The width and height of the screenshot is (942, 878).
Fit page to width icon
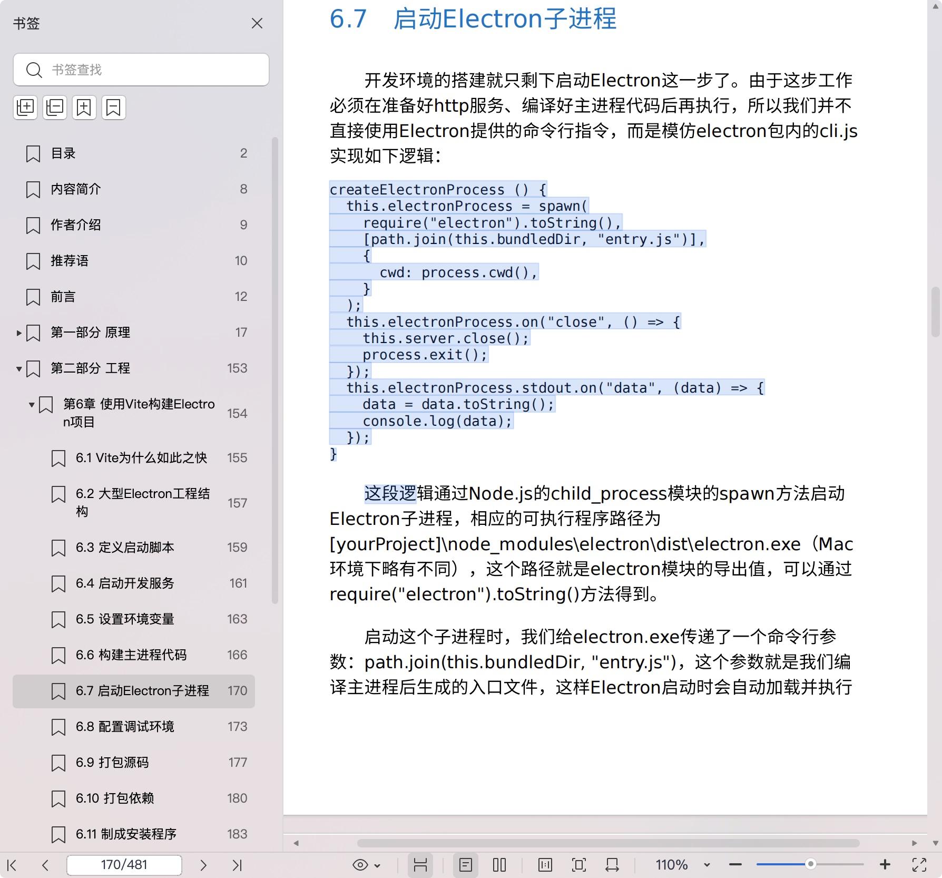point(612,865)
